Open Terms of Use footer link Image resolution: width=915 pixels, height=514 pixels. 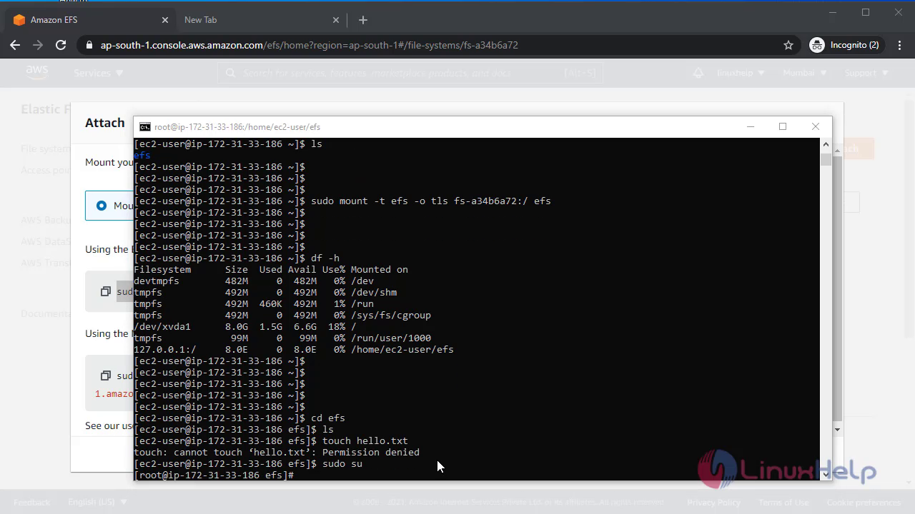coord(783,503)
